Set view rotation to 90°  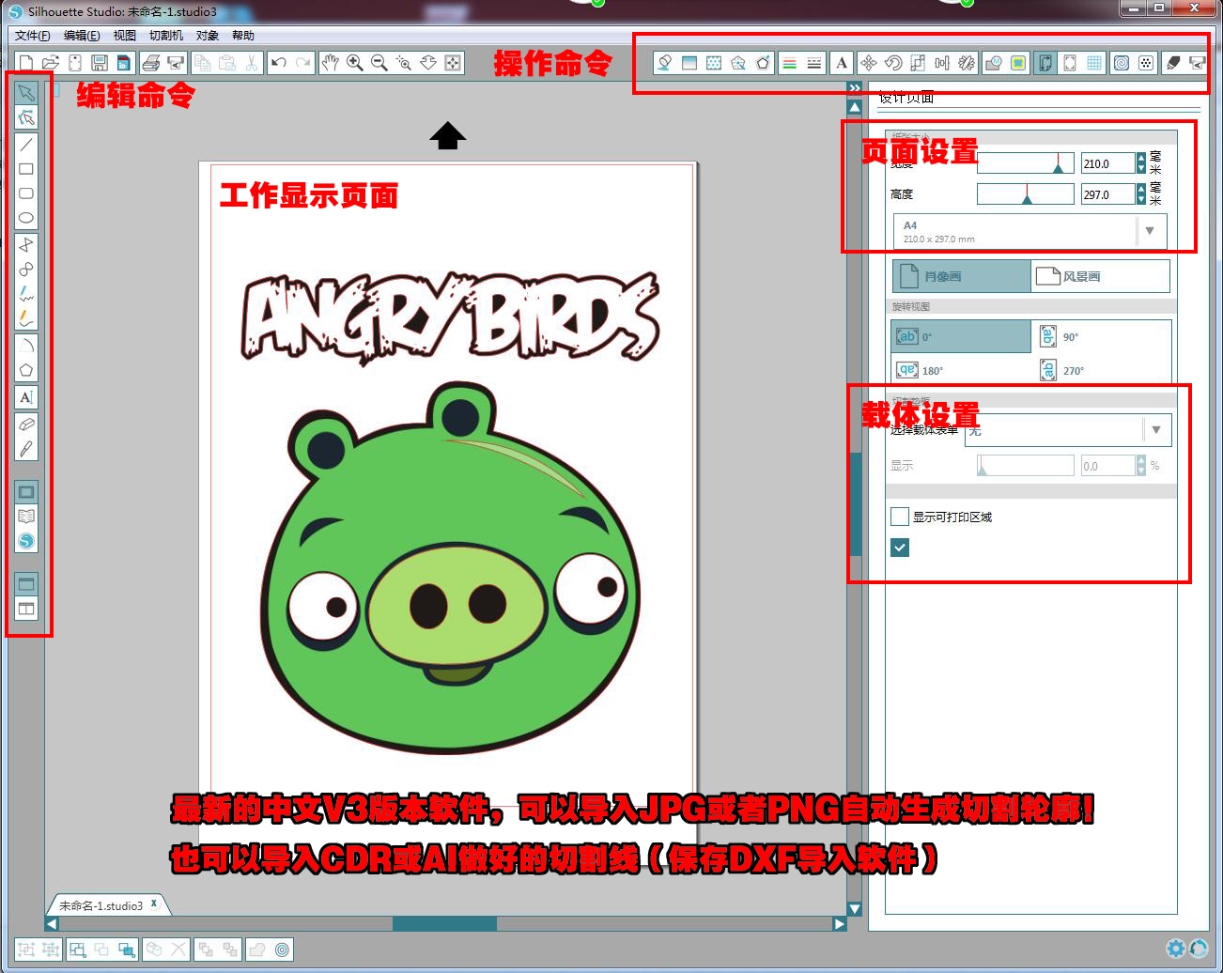1101,336
